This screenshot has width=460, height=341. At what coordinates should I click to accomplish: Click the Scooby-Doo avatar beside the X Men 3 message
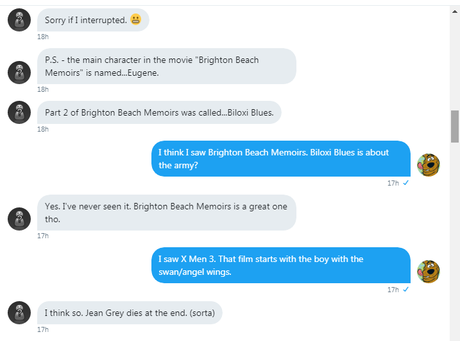(429, 272)
